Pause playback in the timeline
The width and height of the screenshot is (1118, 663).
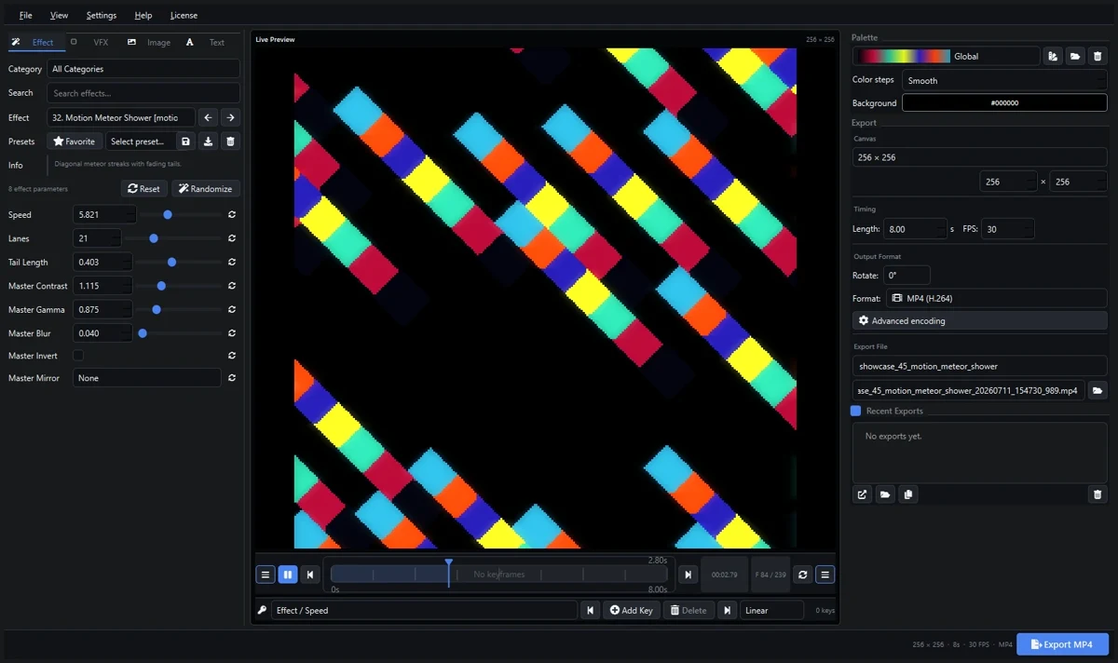click(288, 575)
